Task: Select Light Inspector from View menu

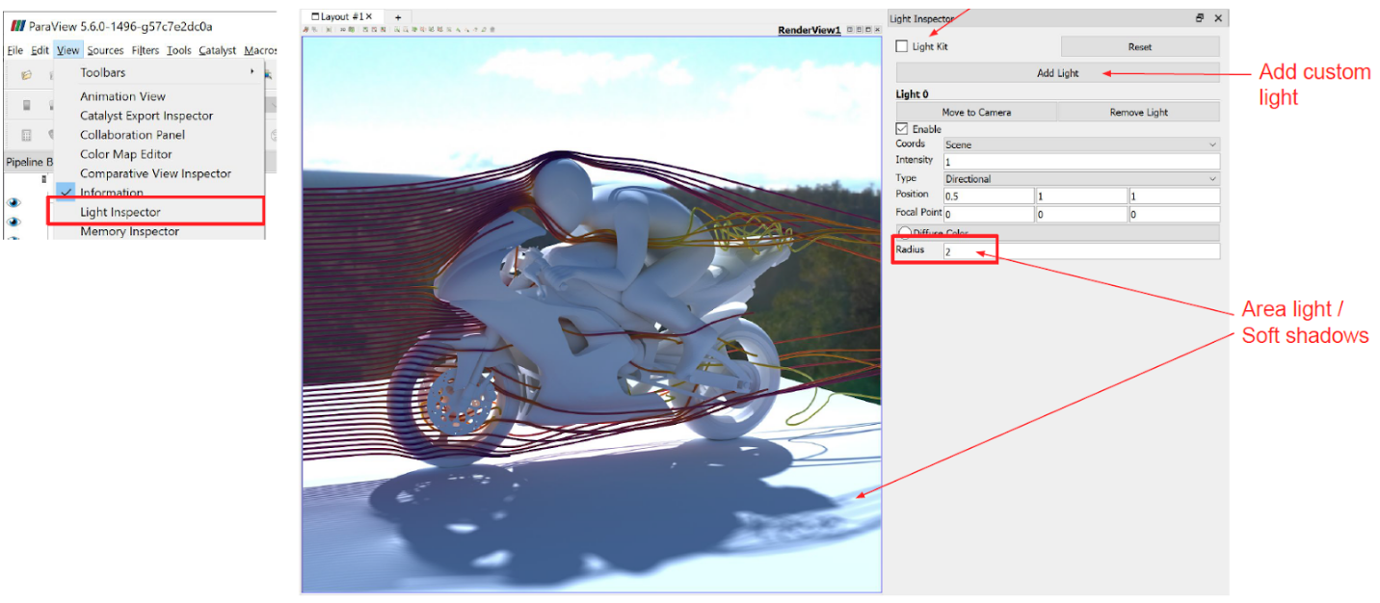Action: click(120, 212)
